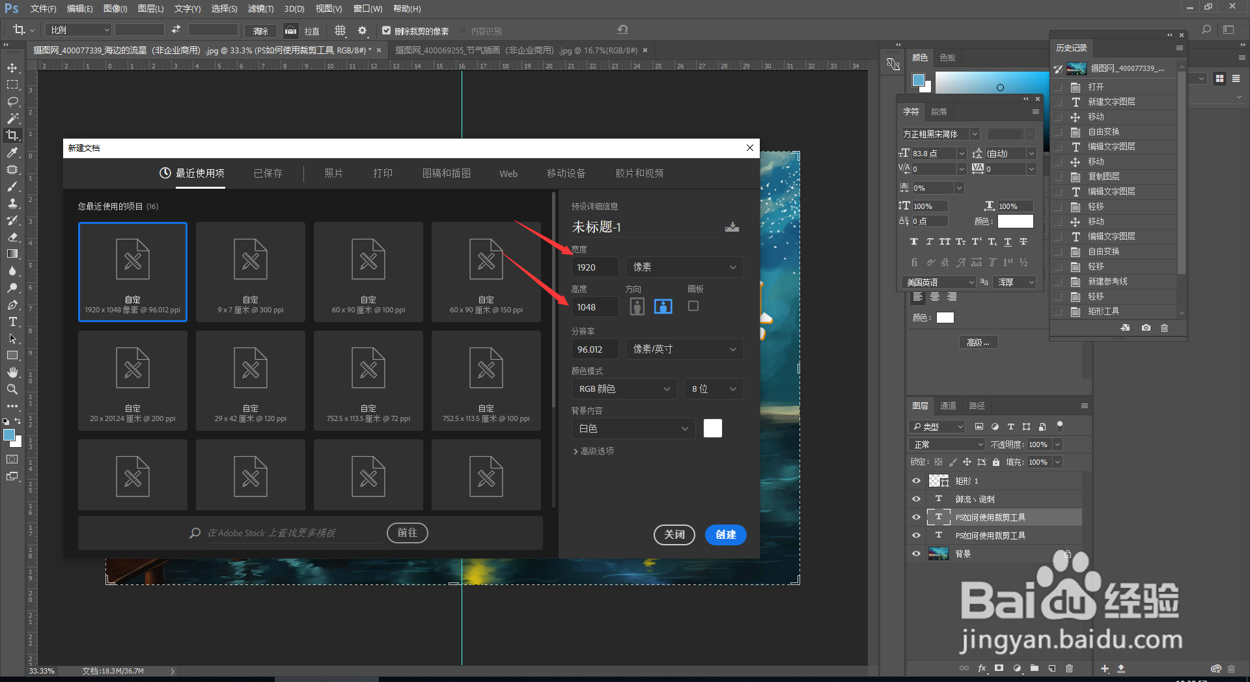Click the background color white swatch in dialog

713,429
